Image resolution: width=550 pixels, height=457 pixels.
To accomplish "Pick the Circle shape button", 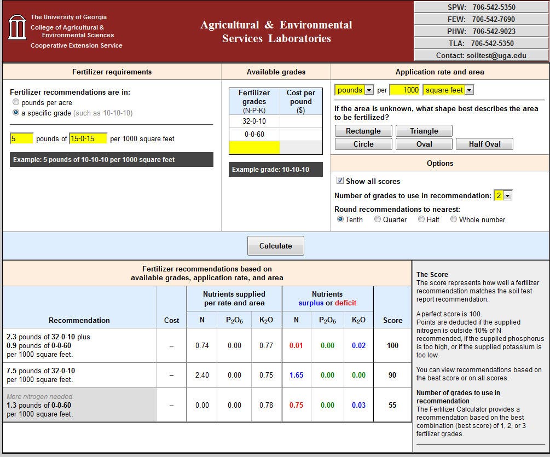I will pyautogui.click(x=363, y=144).
